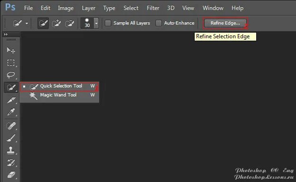Click the Photoshop Ps logo
296x182 pixels.
[x=10, y=8]
